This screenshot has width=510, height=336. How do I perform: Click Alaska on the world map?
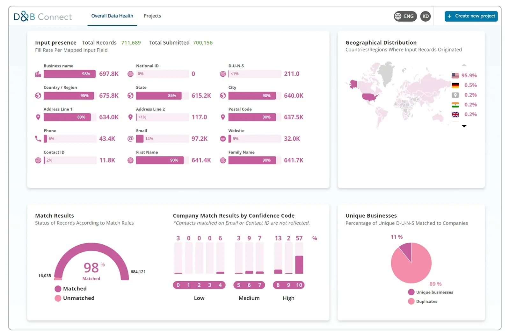(353, 84)
